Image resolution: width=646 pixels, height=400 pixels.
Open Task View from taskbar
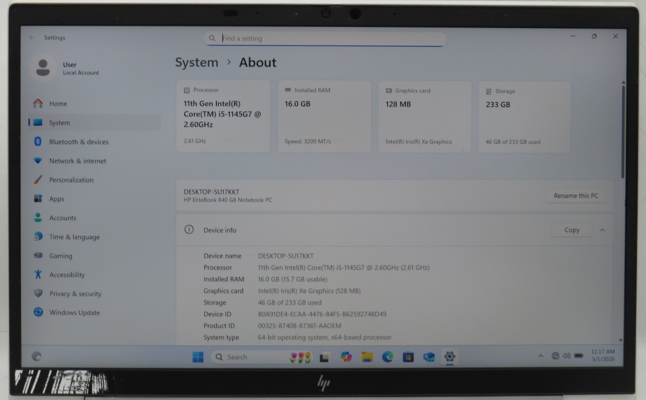[x=324, y=357]
